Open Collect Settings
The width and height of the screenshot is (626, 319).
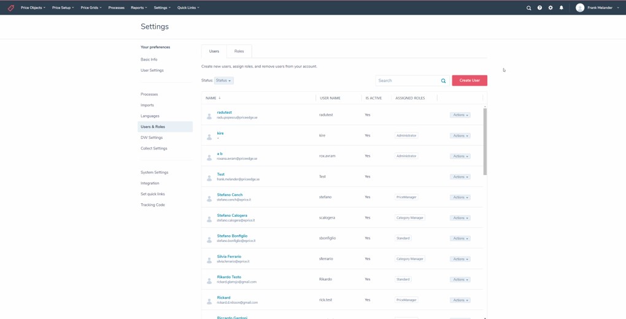[x=154, y=148]
